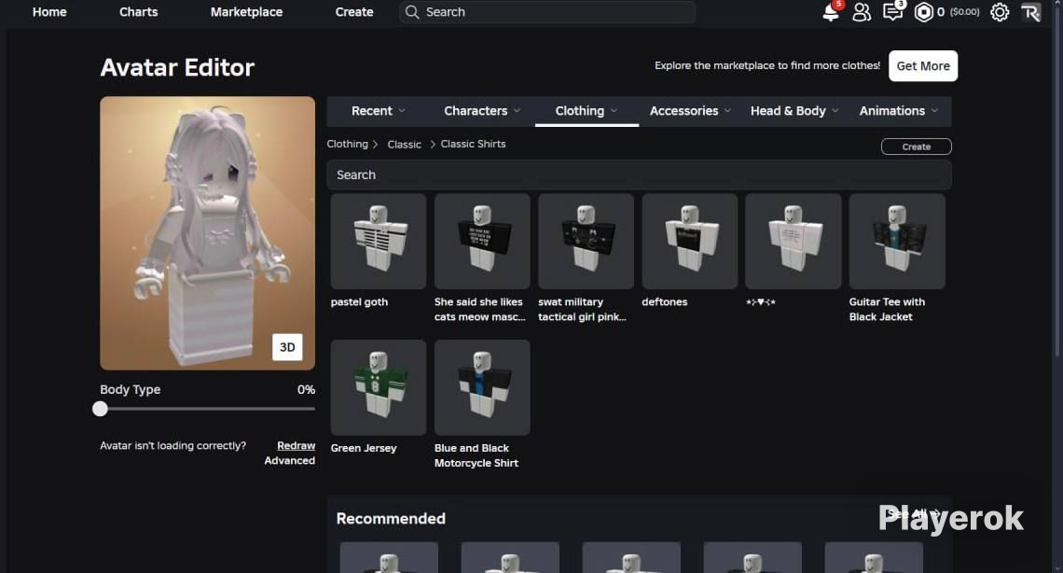Click the Classic breadcrumb link
Image resolution: width=1063 pixels, height=573 pixels.
pyautogui.click(x=404, y=145)
